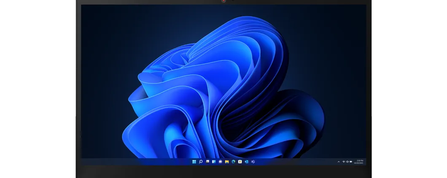The height and width of the screenshot is (178, 447).
Task: Launch File Explorer from taskbar
Action: [x=227, y=162]
